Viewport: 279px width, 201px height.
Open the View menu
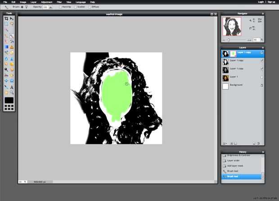(x=69, y=2)
